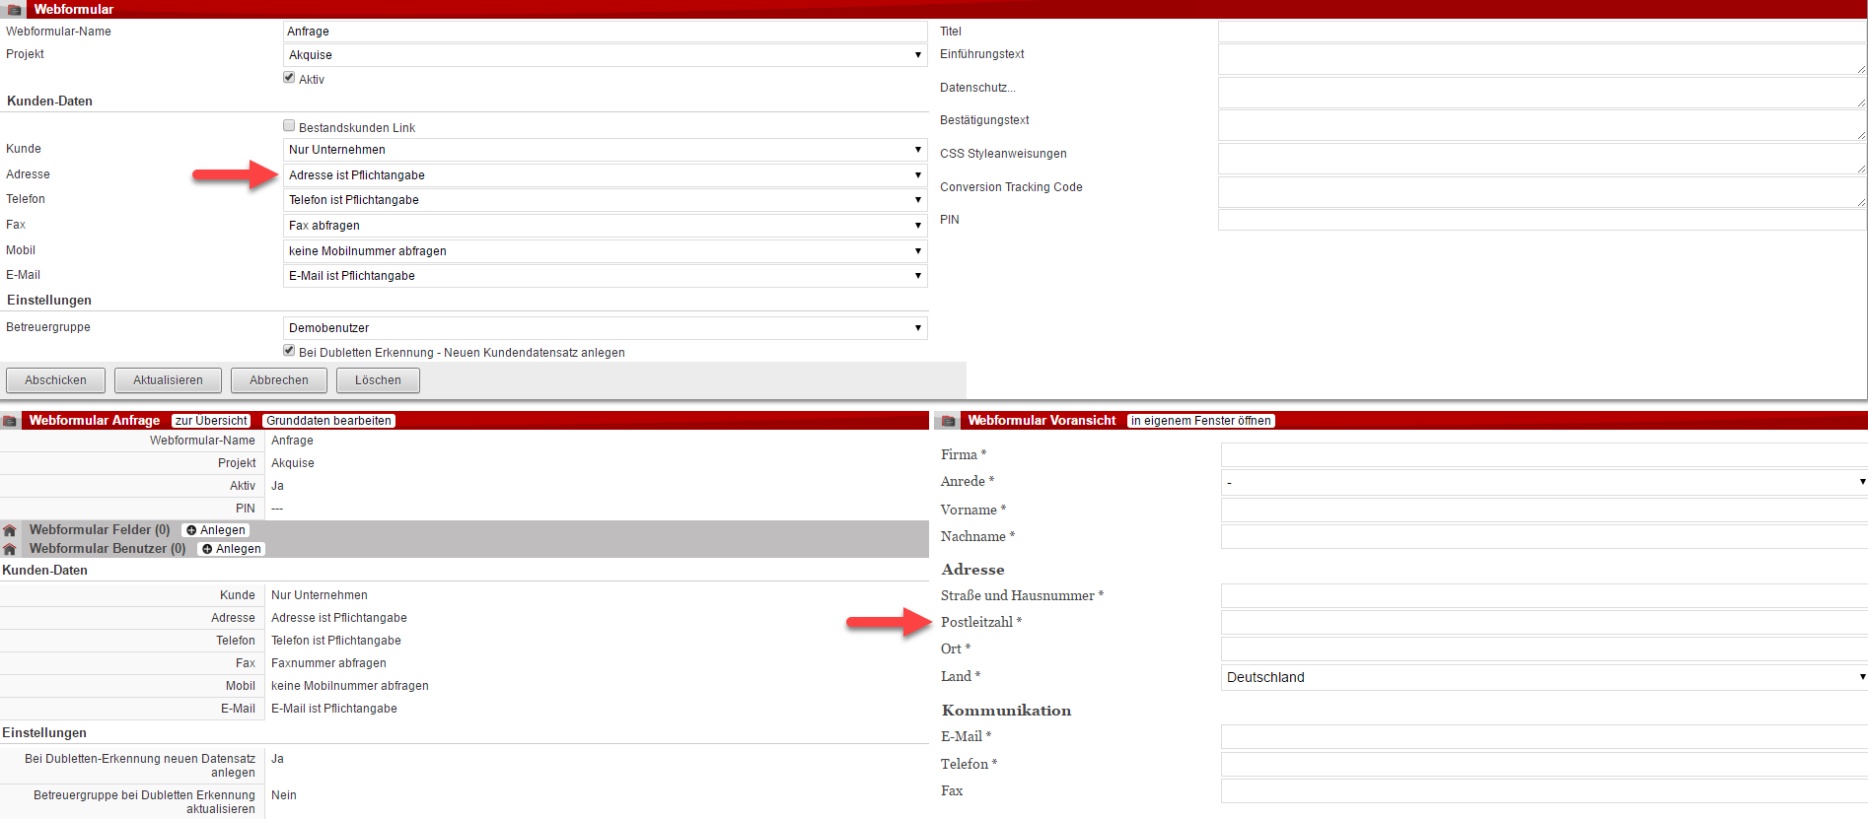Open the E-Mail ist Pflichtangabe dropdown
This screenshot has width=1868, height=819.
pos(605,276)
